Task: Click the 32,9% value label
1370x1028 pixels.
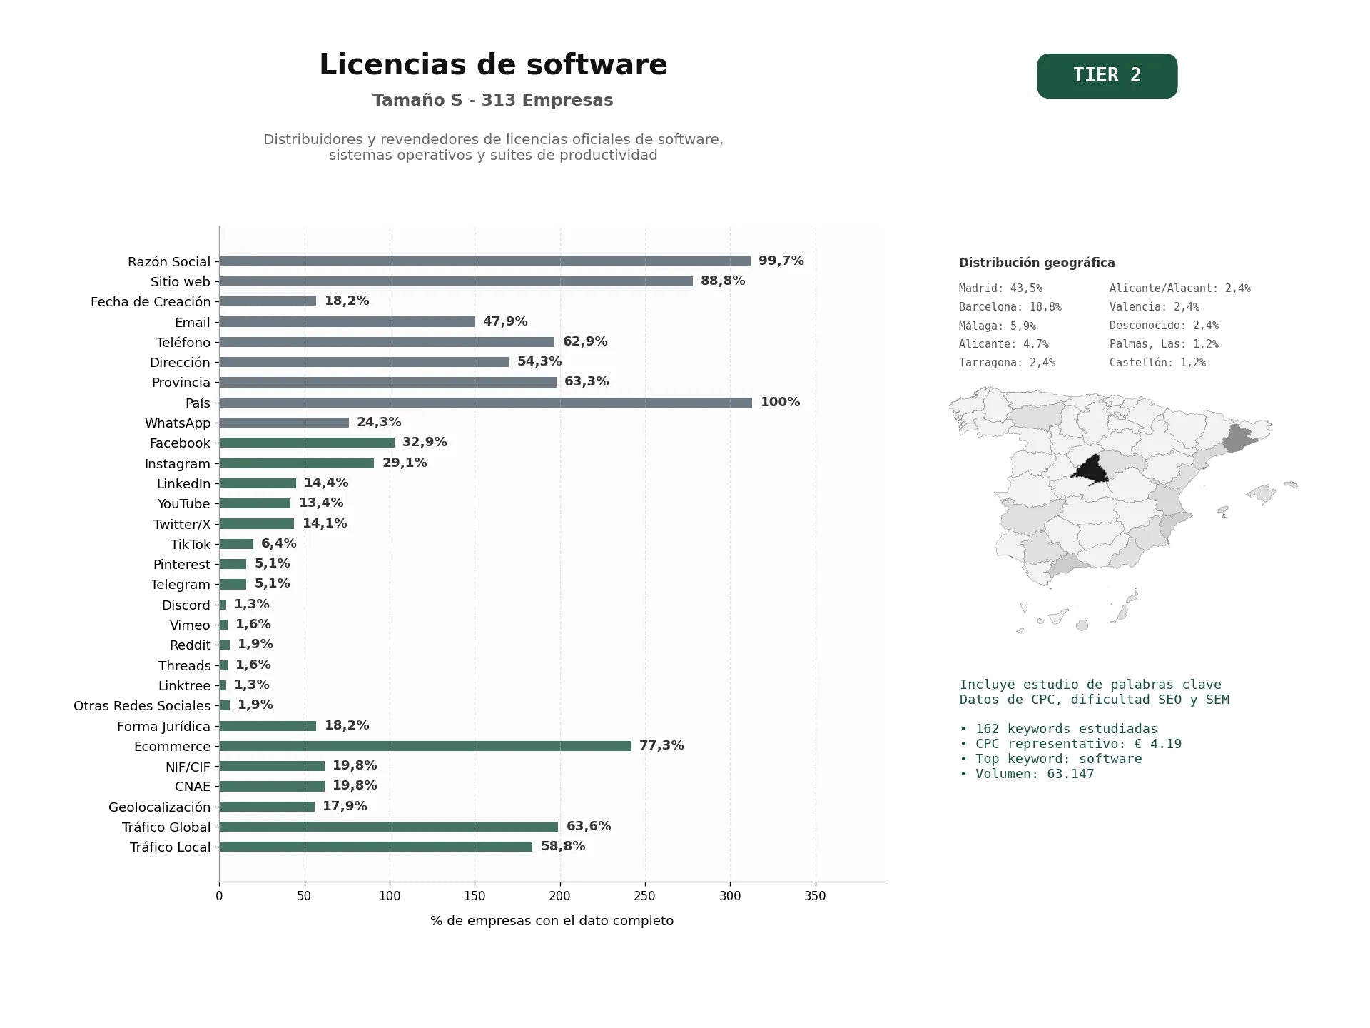Action: [x=425, y=442]
